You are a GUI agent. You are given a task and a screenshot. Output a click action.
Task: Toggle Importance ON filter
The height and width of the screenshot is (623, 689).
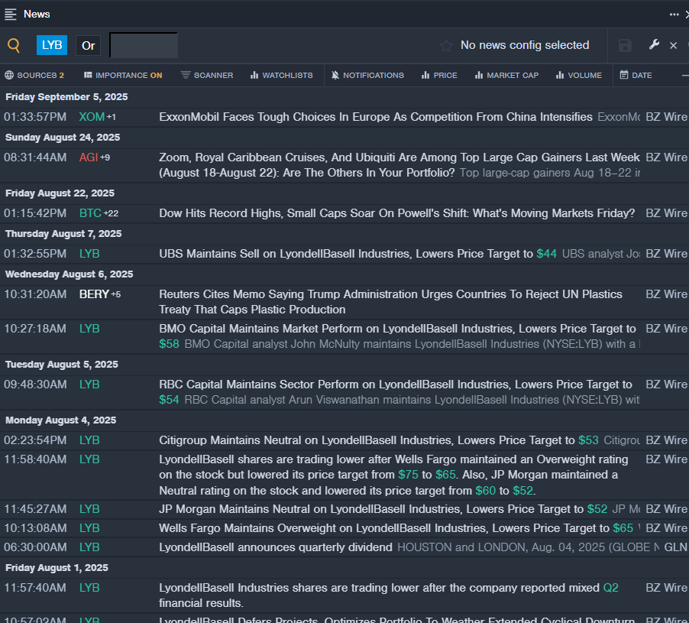point(123,75)
